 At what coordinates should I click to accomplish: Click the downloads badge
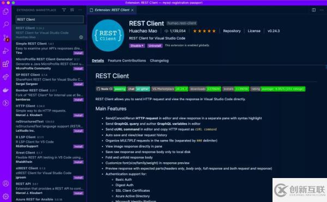205,89
